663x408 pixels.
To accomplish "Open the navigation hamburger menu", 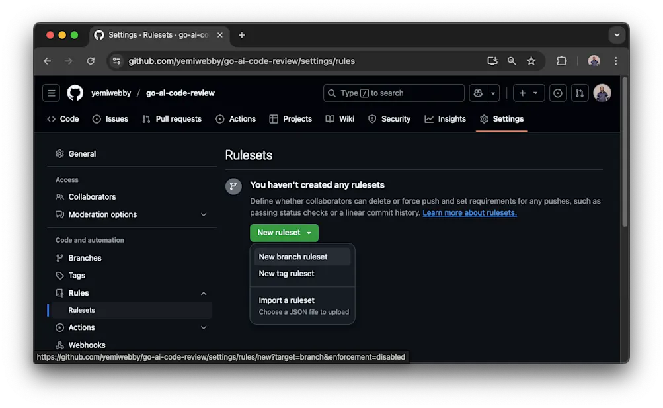I will point(51,93).
